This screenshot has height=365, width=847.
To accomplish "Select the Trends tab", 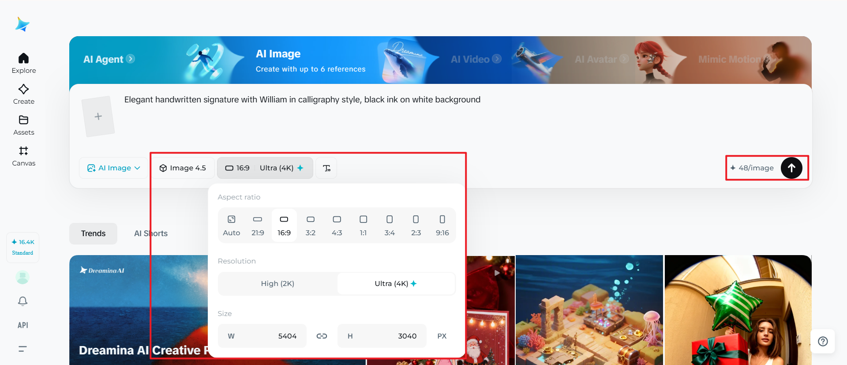I will pyautogui.click(x=93, y=233).
